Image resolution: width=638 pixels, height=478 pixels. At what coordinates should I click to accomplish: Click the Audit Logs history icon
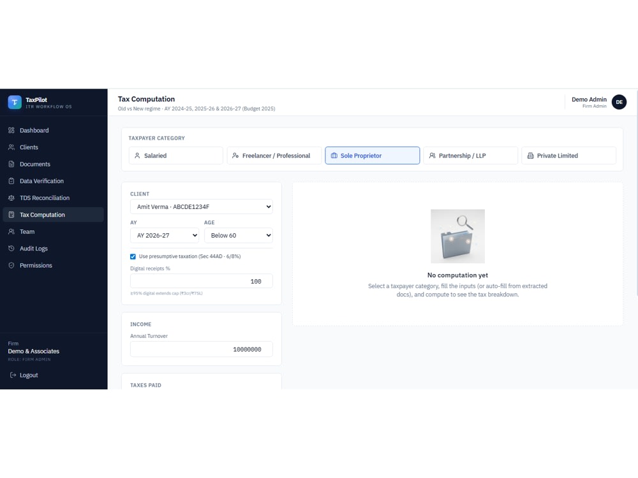(x=11, y=249)
